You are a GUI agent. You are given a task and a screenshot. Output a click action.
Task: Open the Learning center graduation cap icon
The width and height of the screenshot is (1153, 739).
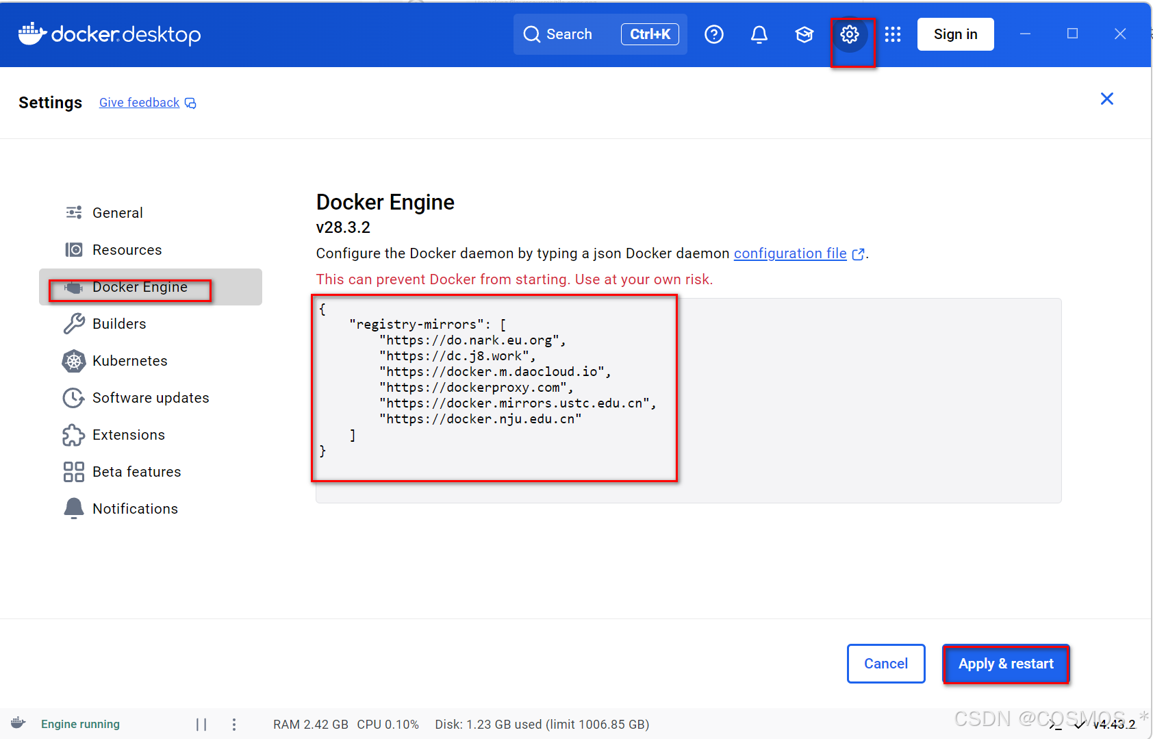click(804, 34)
